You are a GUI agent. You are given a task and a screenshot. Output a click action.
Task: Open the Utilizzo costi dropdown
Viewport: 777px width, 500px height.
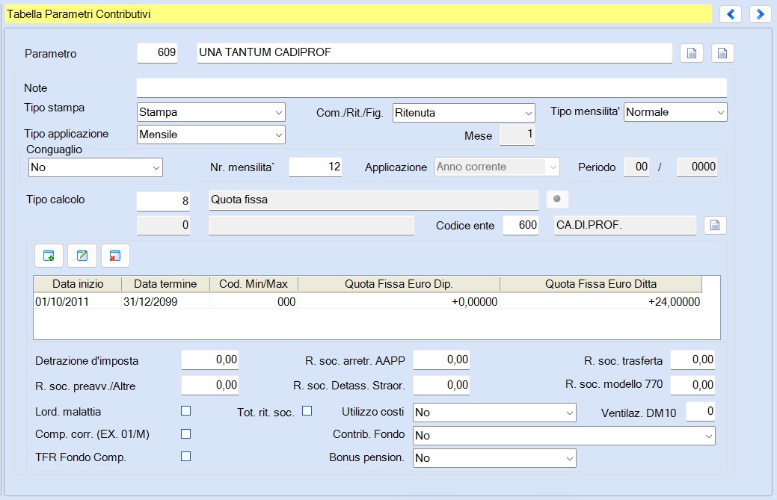pos(494,413)
